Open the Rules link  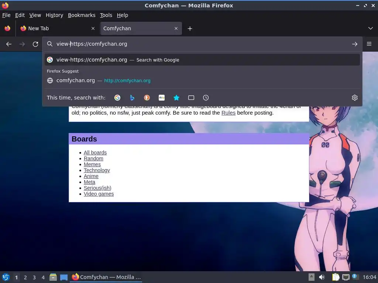(228, 113)
